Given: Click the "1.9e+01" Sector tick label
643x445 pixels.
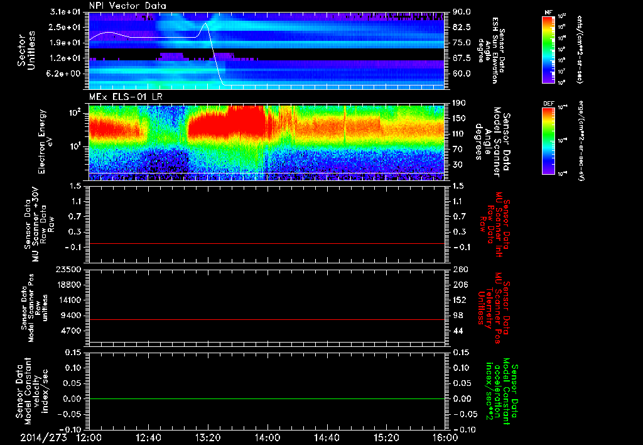Looking at the screenshot, I should pos(65,43).
